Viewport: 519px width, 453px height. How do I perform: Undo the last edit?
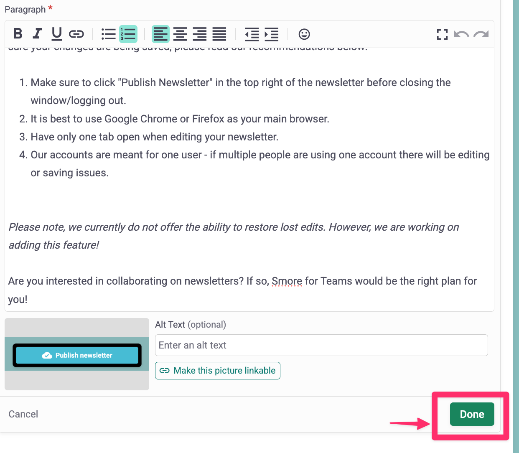pyautogui.click(x=461, y=34)
